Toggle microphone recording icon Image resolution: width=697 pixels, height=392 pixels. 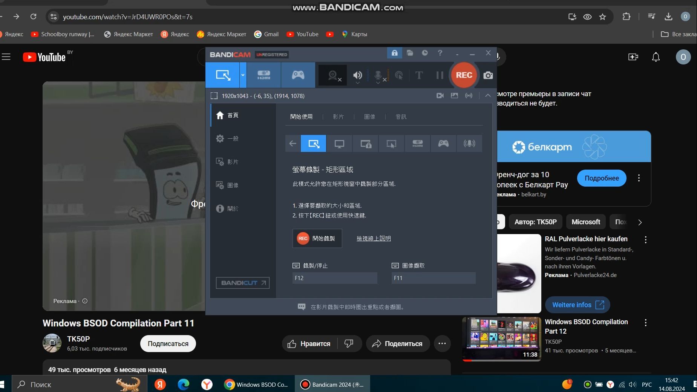coord(378,75)
